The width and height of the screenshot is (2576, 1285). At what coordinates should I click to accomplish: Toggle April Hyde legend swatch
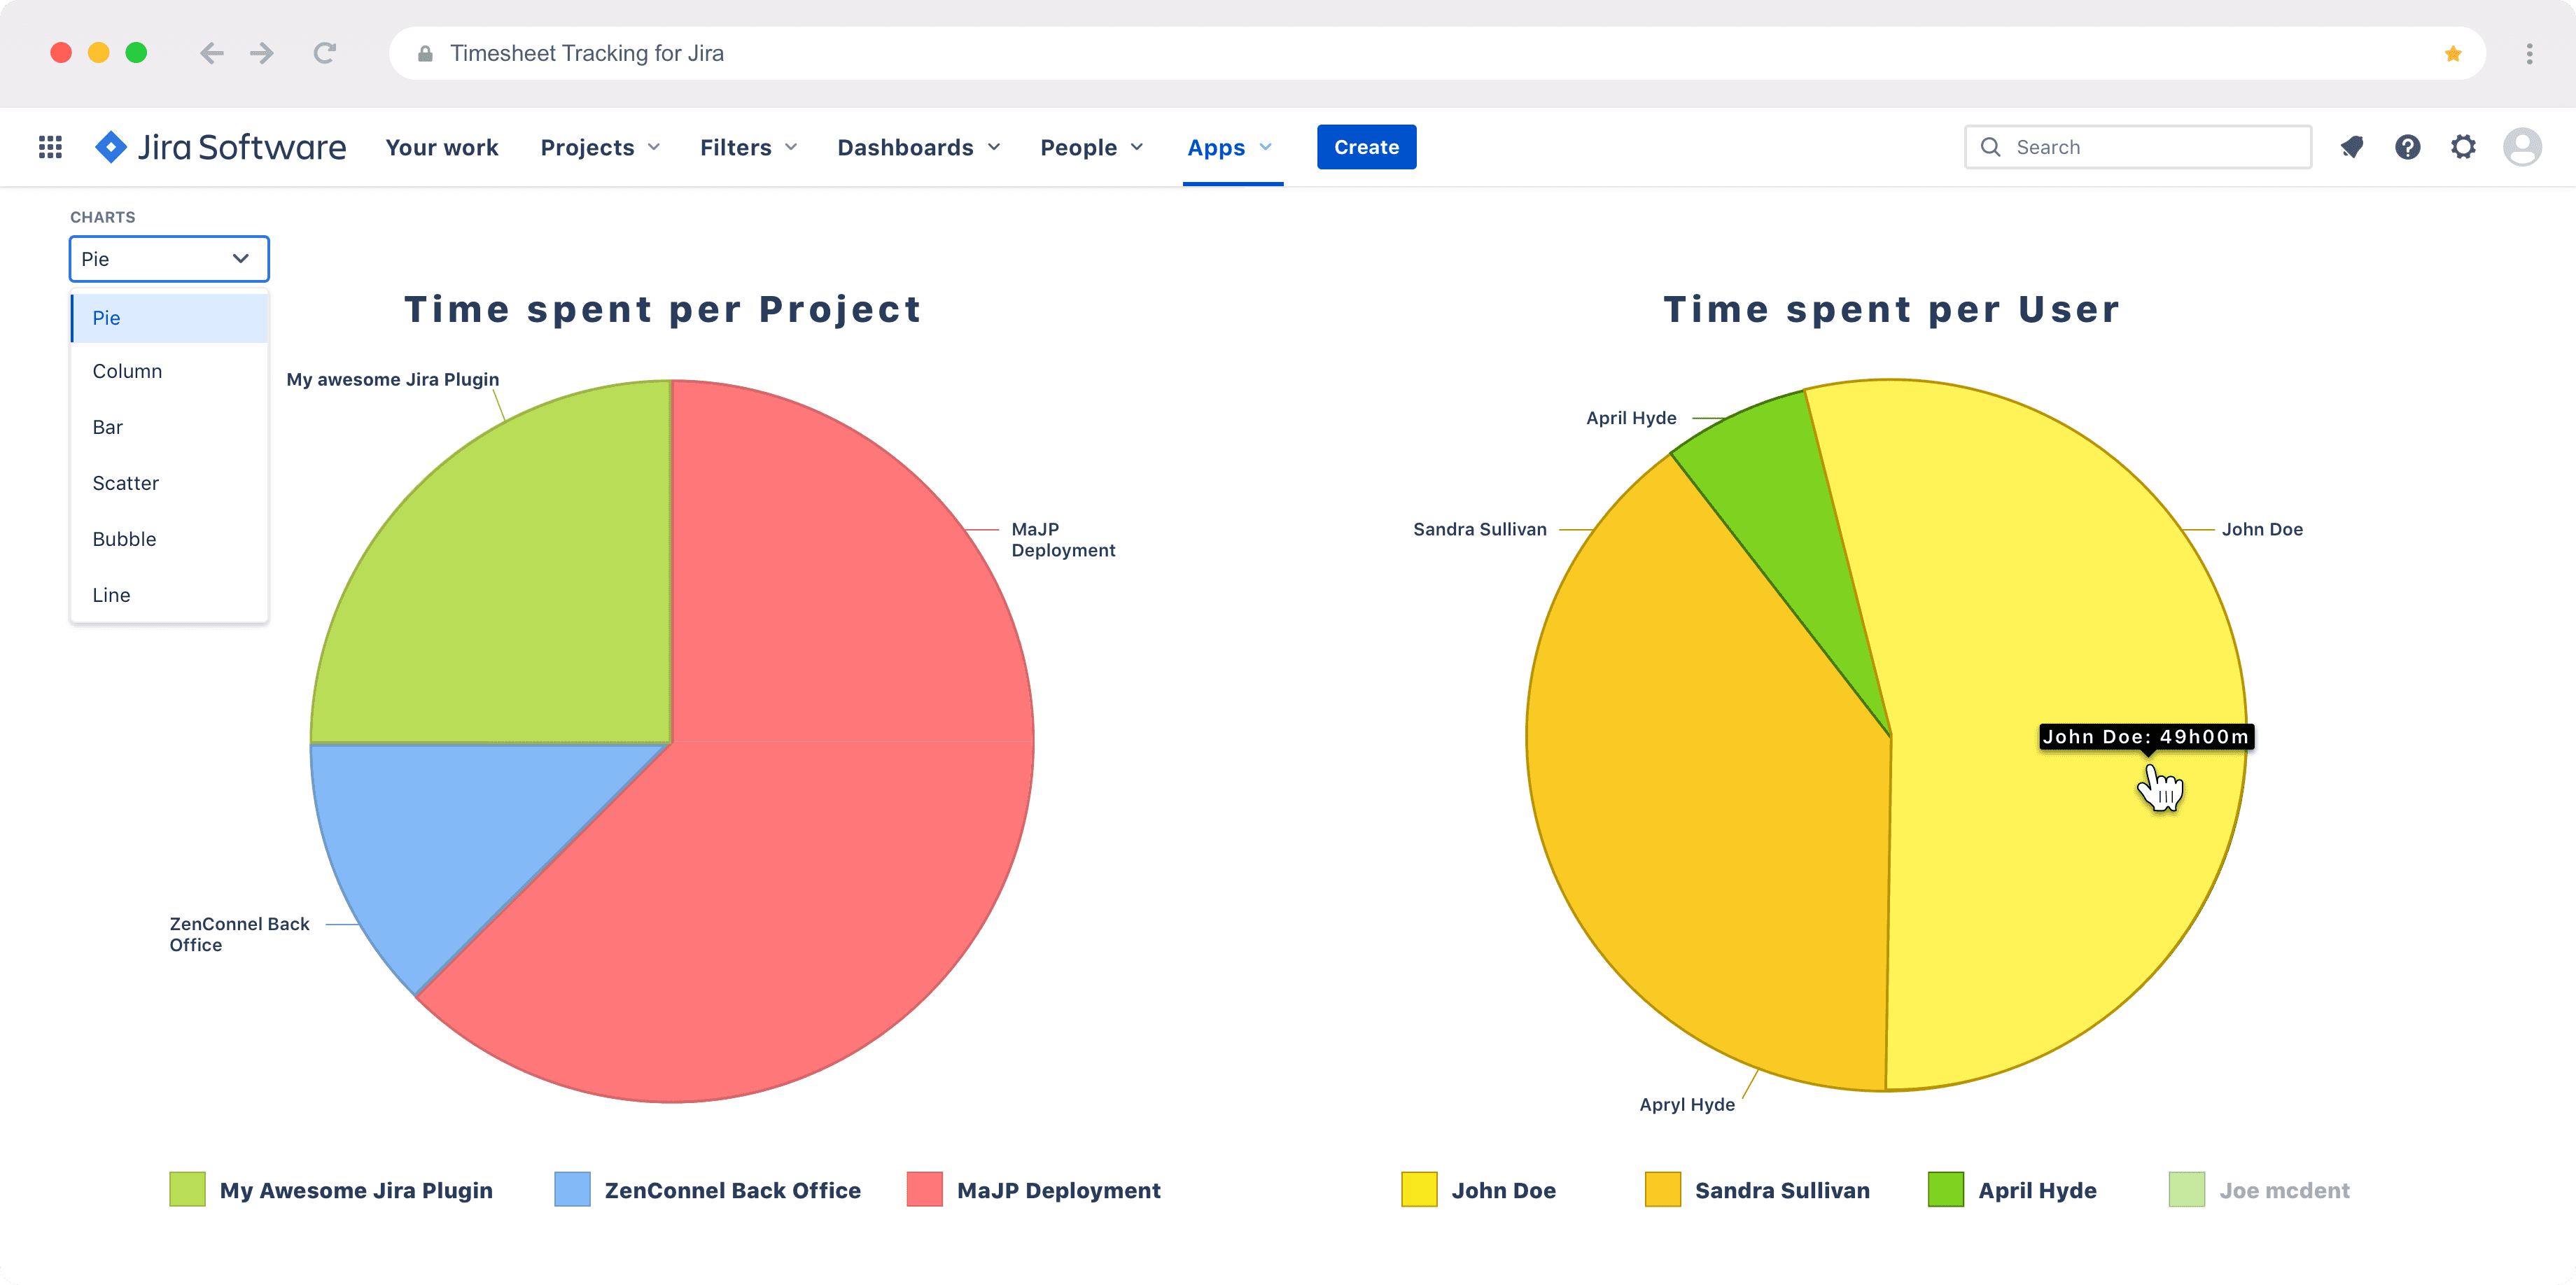(1946, 1190)
